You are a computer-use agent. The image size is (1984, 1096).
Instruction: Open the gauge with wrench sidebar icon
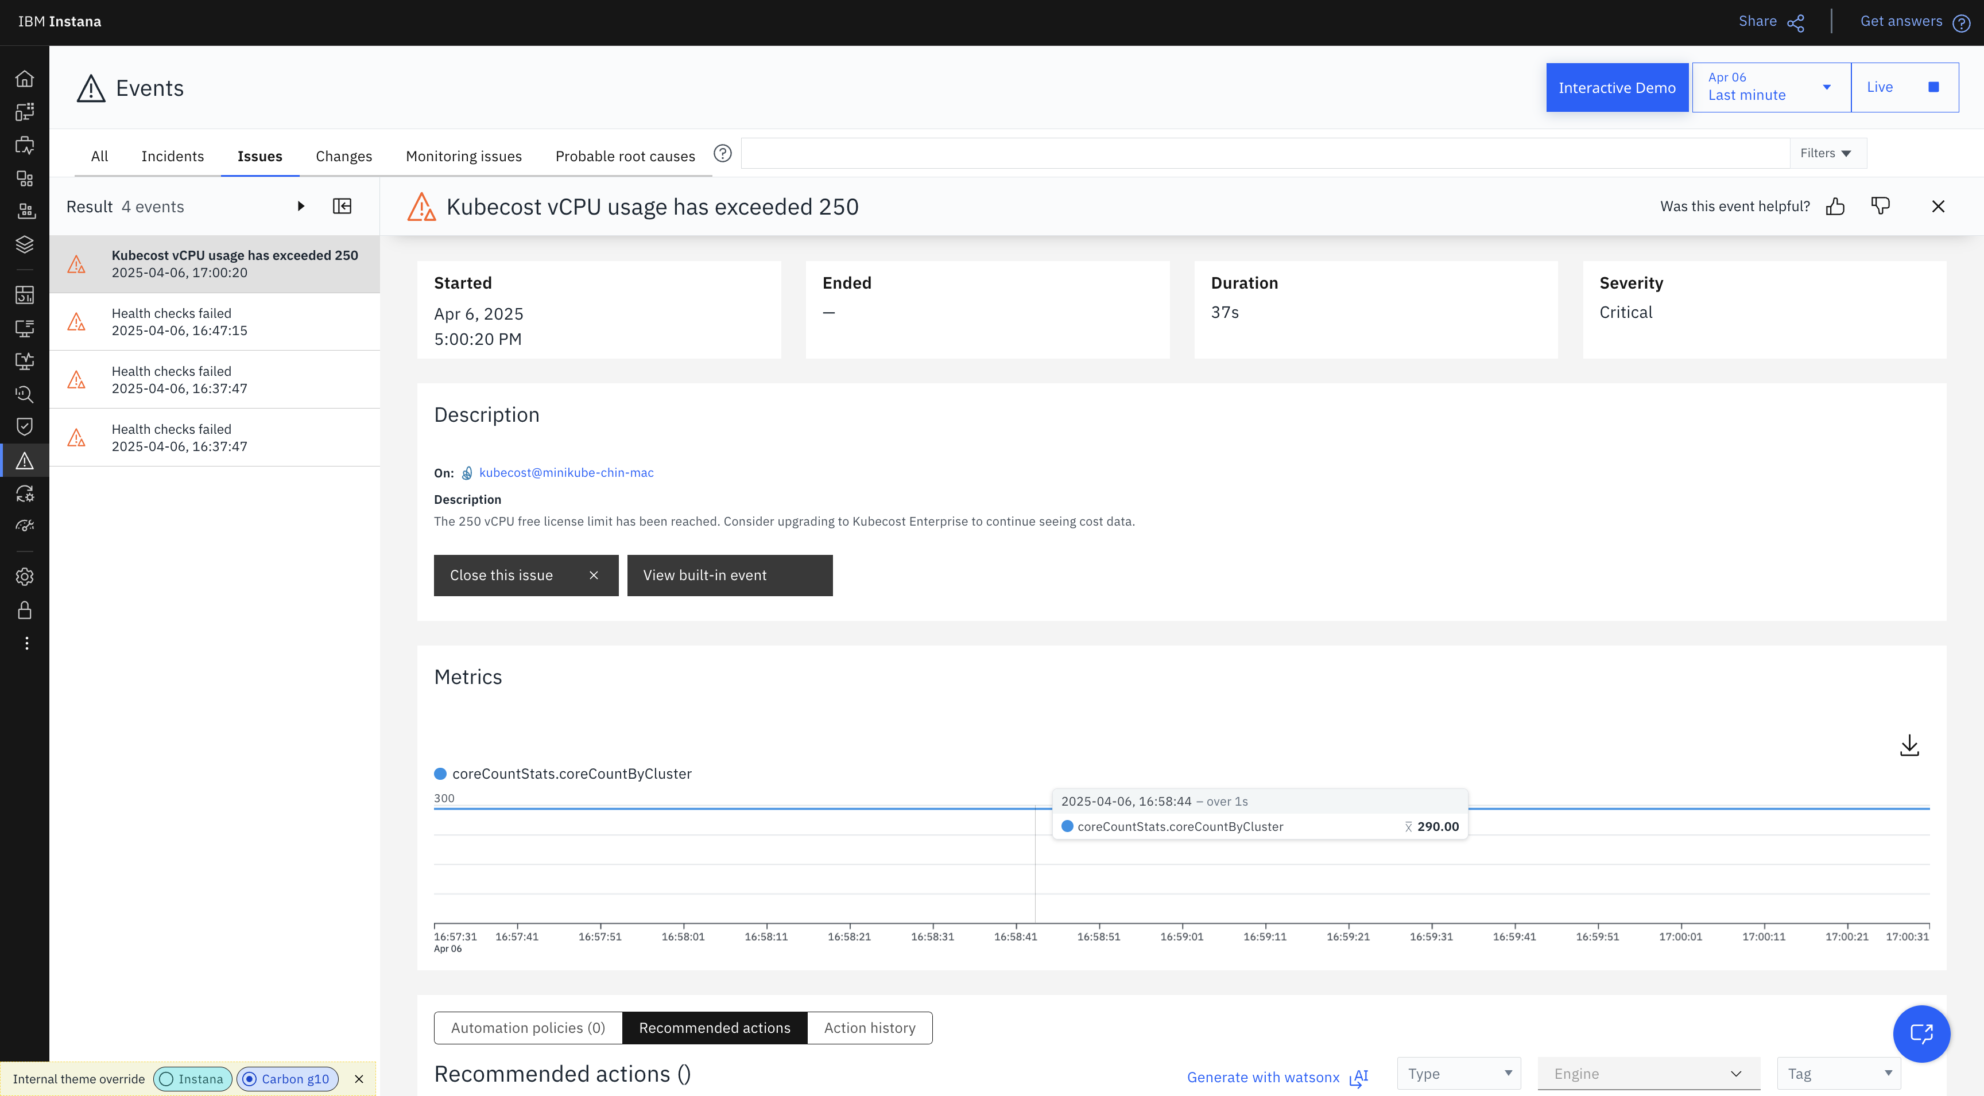(x=25, y=526)
